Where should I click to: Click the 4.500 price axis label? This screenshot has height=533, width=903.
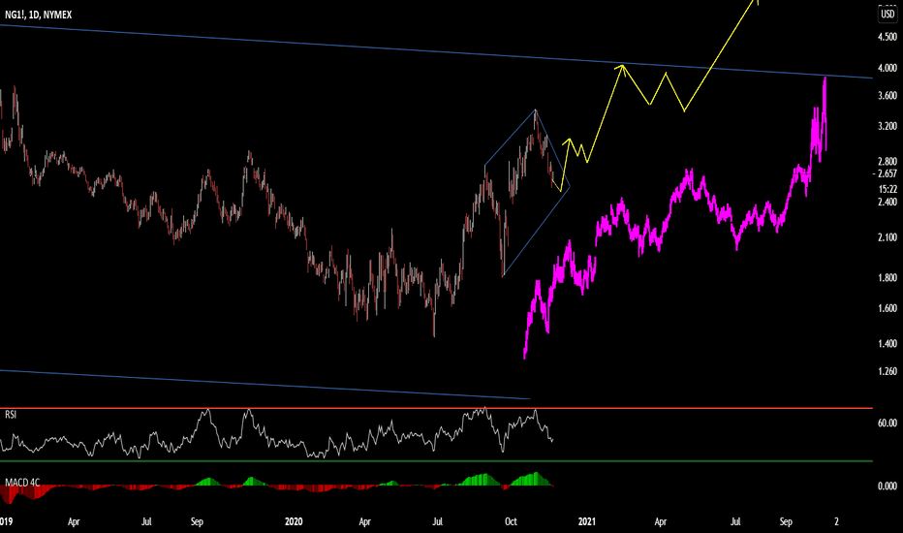887,37
